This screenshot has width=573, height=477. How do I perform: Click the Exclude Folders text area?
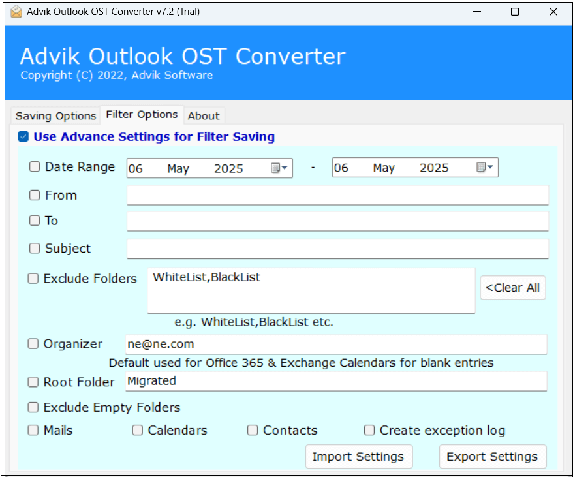click(x=311, y=290)
